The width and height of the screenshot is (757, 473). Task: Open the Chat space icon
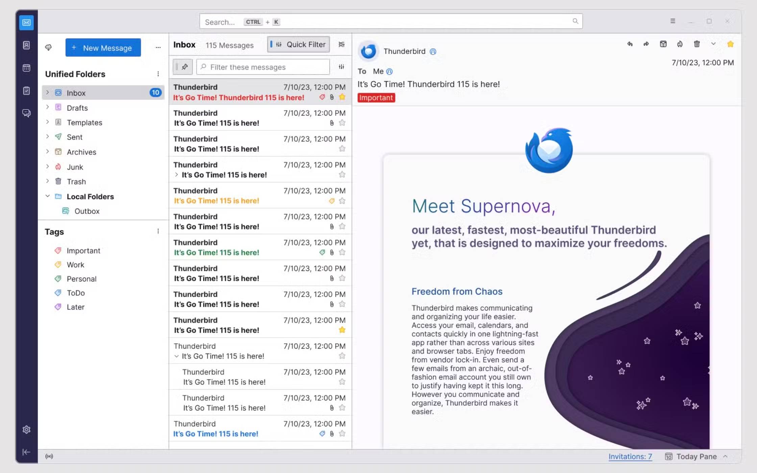pyautogui.click(x=26, y=113)
